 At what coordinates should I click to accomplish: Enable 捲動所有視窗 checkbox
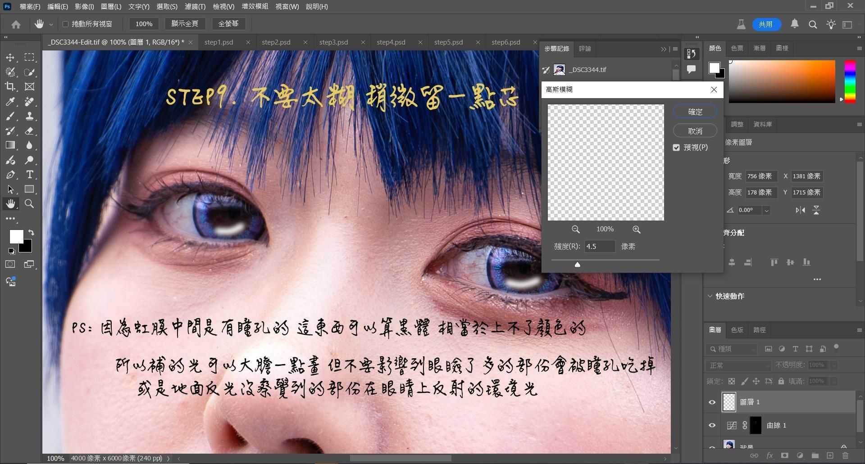tap(66, 24)
